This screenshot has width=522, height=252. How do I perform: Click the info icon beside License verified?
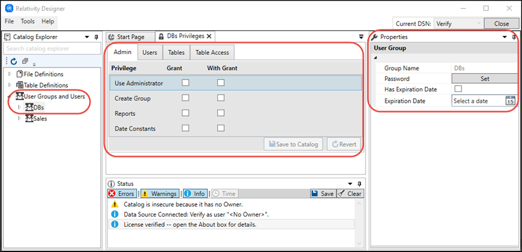[115, 224]
